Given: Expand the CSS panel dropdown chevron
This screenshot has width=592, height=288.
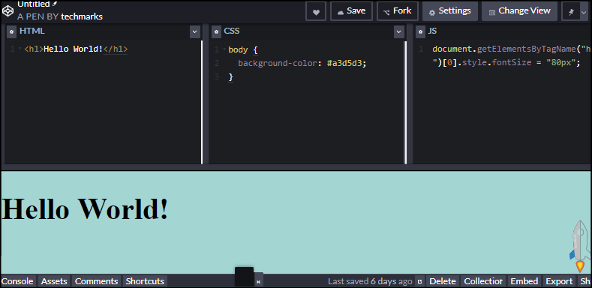Looking at the screenshot, I should point(399,32).
